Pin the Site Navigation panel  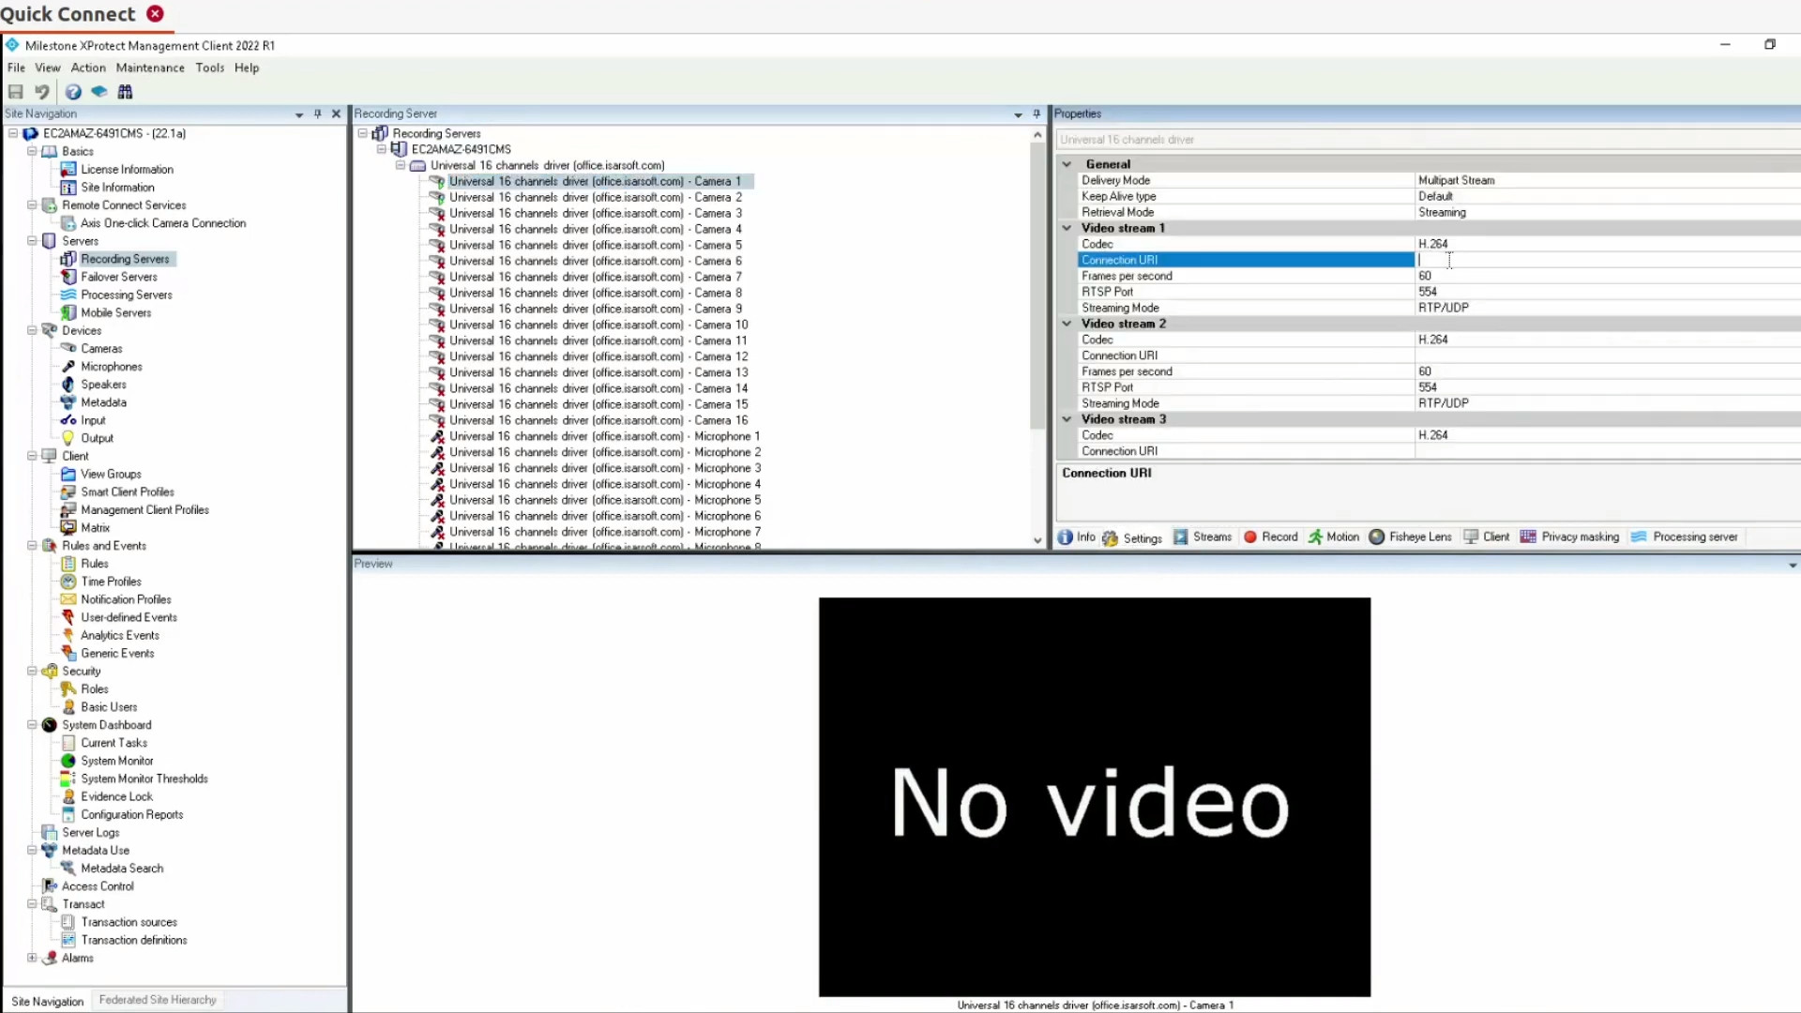[x=317, y=113]
